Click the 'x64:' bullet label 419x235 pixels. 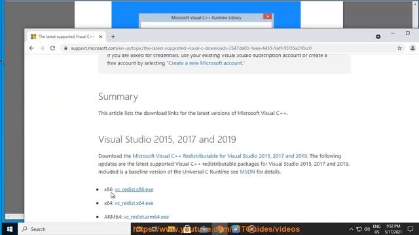(109, 203)
